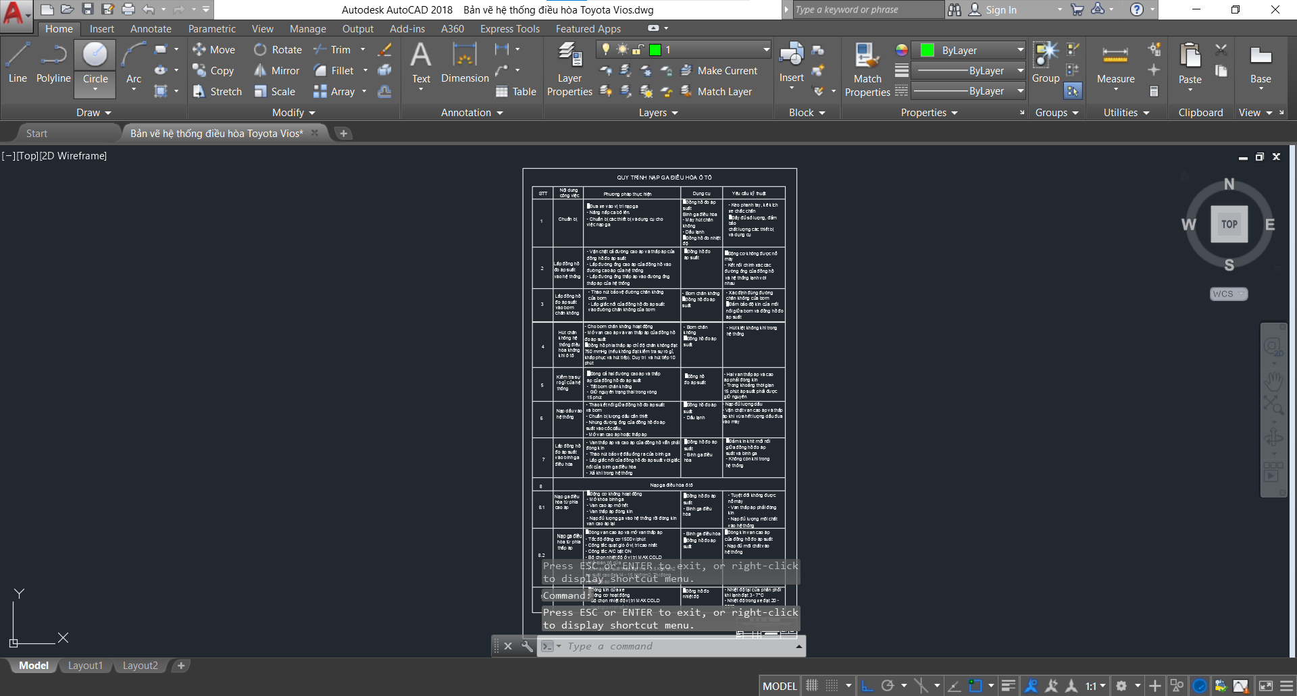The width and height of the screenshot is (1297, 696).
Task: Click the Type a command input field
Action: [x=679, y=646]
